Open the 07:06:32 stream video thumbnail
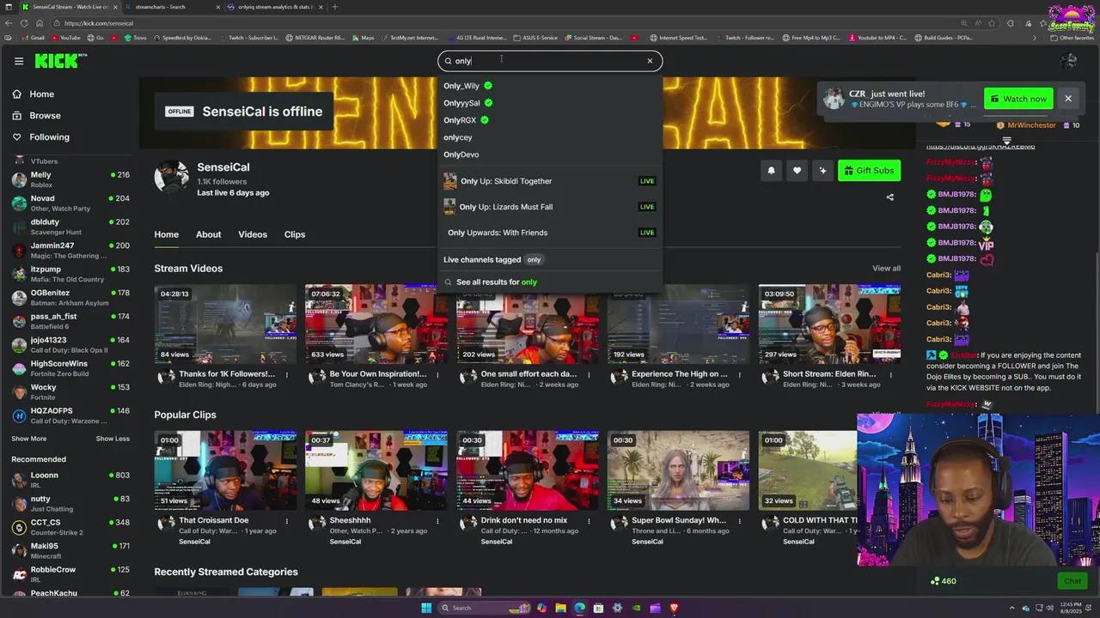 (x=376, y=324)
